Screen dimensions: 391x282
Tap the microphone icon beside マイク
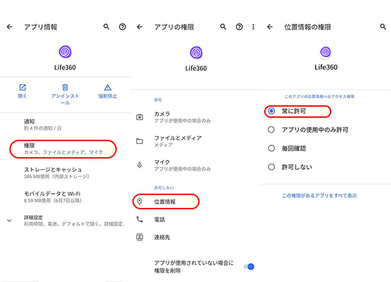(139, 165)
